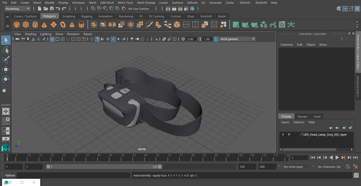Open the viewport Shading menu

(30, 34)
